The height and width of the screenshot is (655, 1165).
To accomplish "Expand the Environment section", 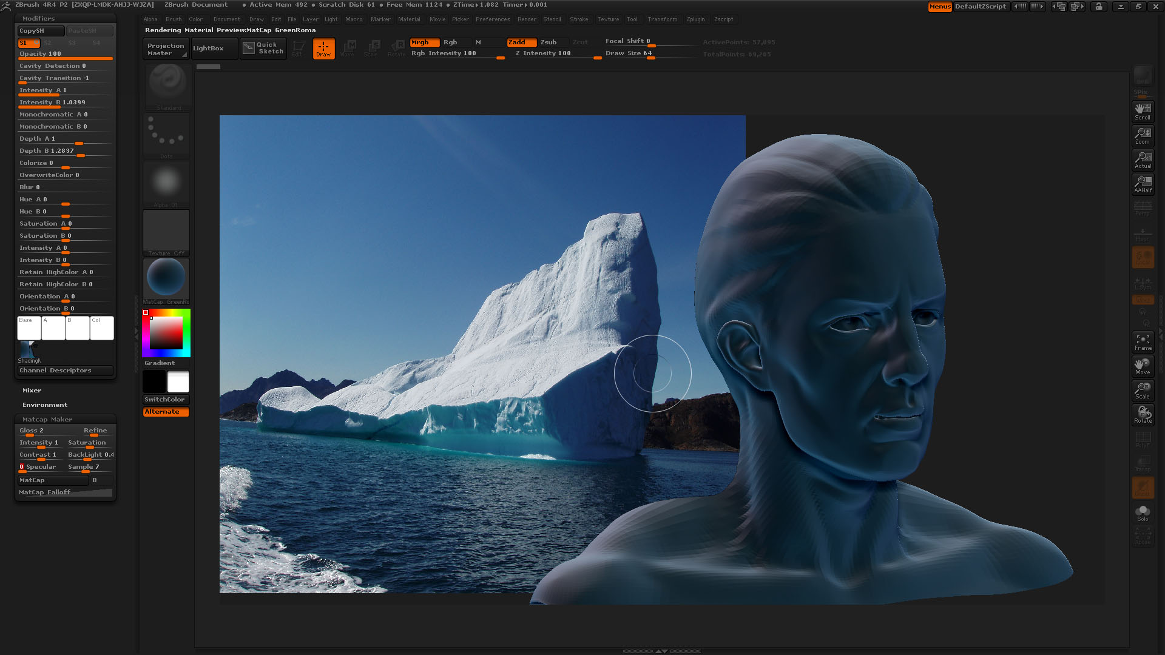I will 45,405.
